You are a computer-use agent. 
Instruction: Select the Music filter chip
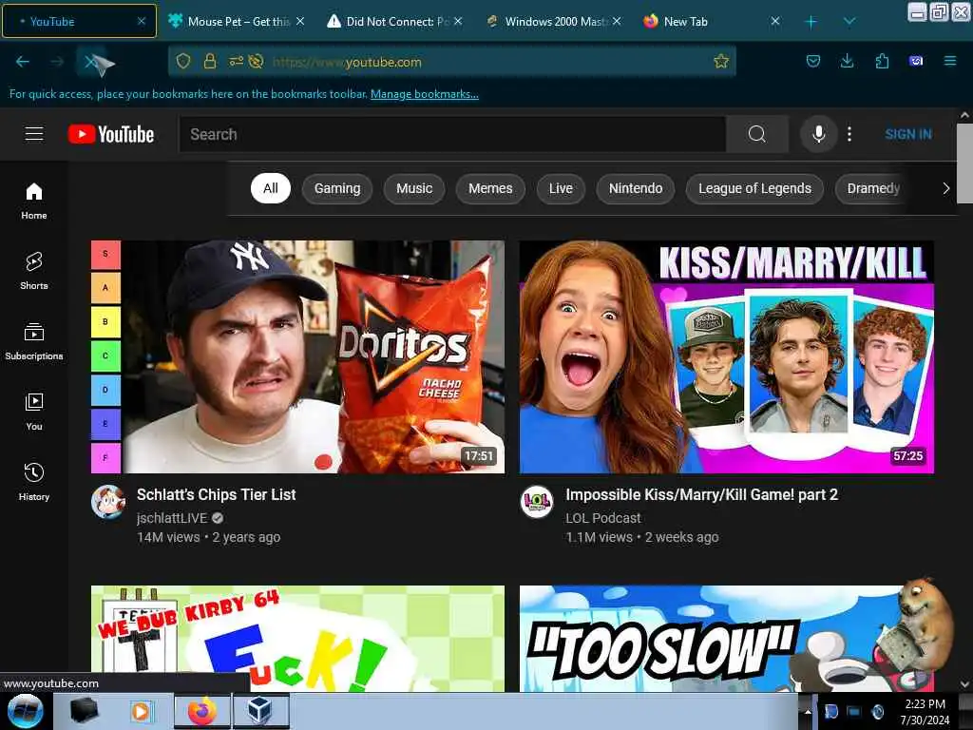point(414,188)
